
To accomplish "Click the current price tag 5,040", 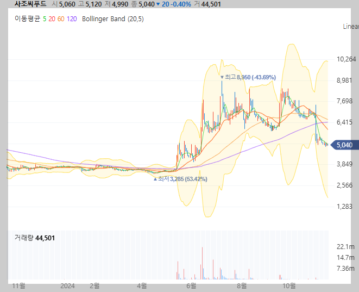I will point(344,145).
